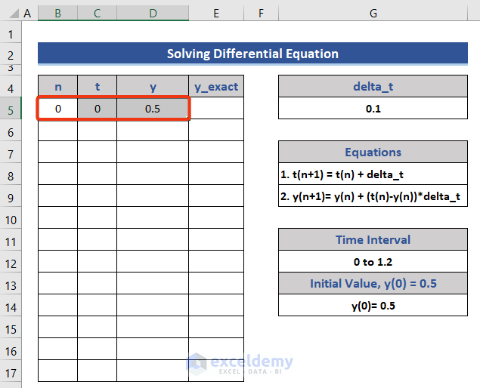Click the 'y' column heading cell
The width and height of the screenshot is (480, 388).
(153, 86)
